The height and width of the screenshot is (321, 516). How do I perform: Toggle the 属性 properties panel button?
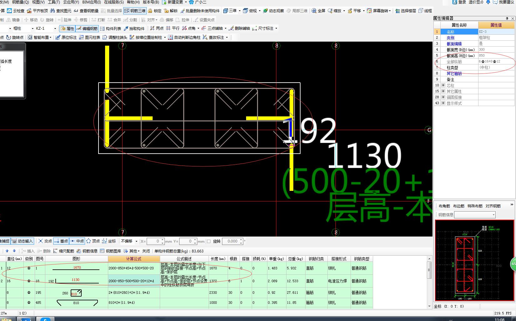click(x=68, y=28)
